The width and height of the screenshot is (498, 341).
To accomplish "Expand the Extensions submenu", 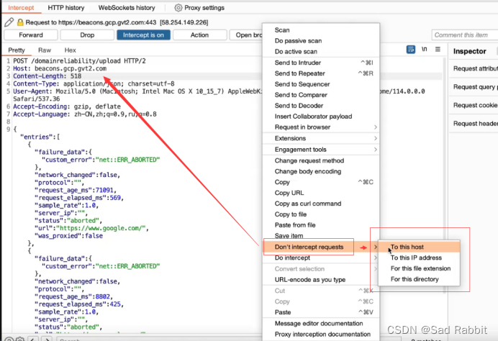I will tap(321, 138).
